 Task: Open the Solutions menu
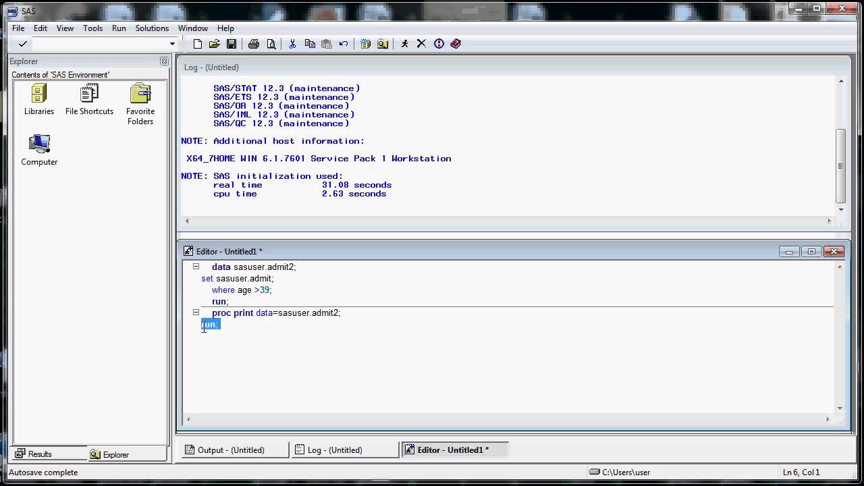(152, 28)
